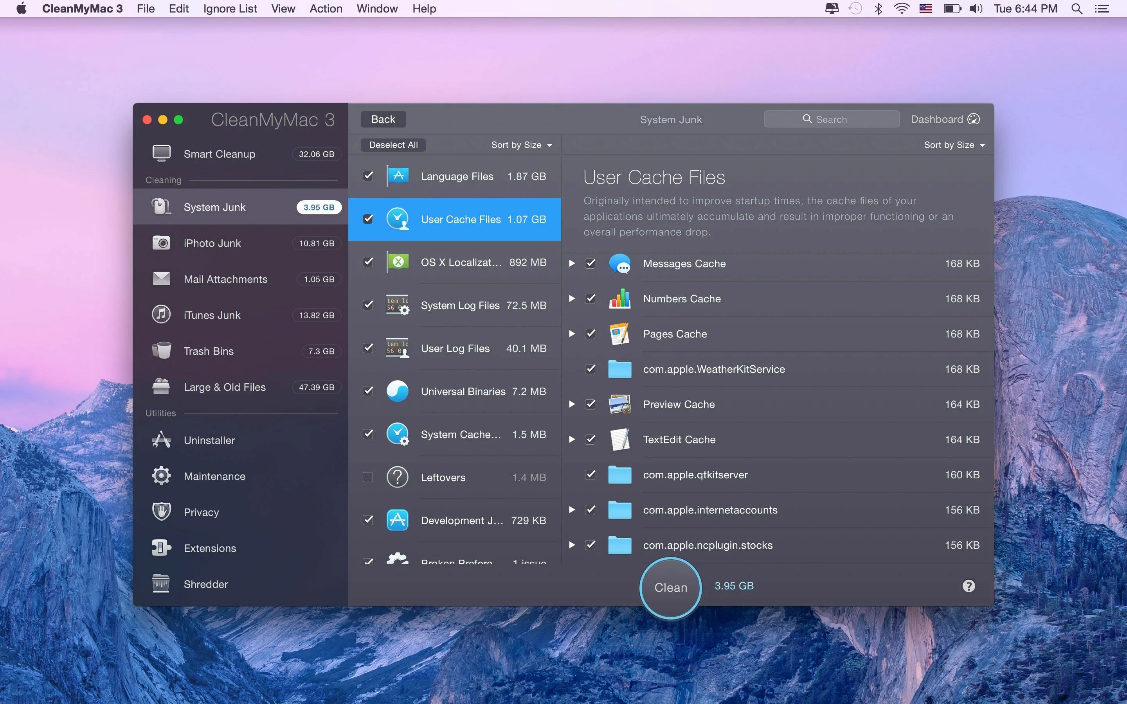1127x704 pixels.
Task: Uncheck Messages Cache checkbox
Action: pos(591,264)
